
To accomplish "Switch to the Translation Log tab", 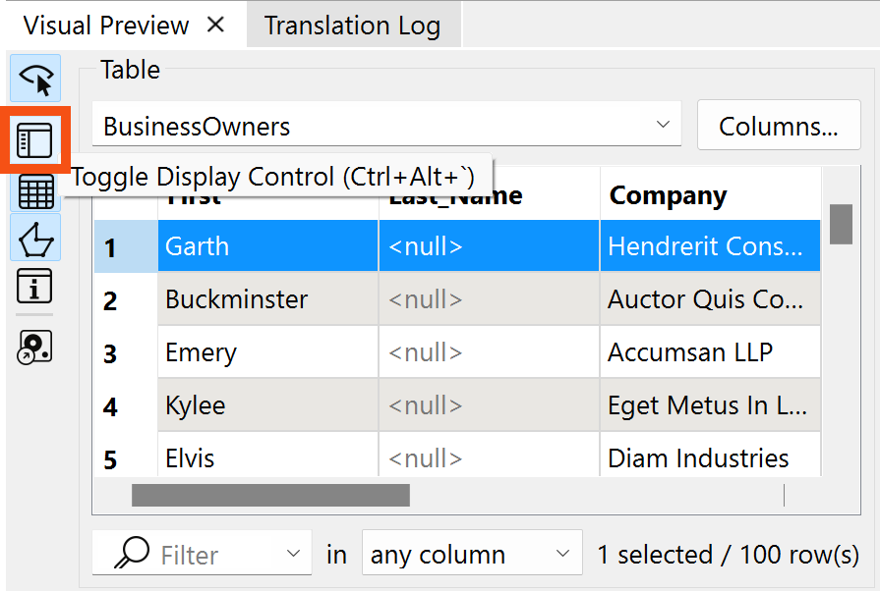I will click(352, 26).
